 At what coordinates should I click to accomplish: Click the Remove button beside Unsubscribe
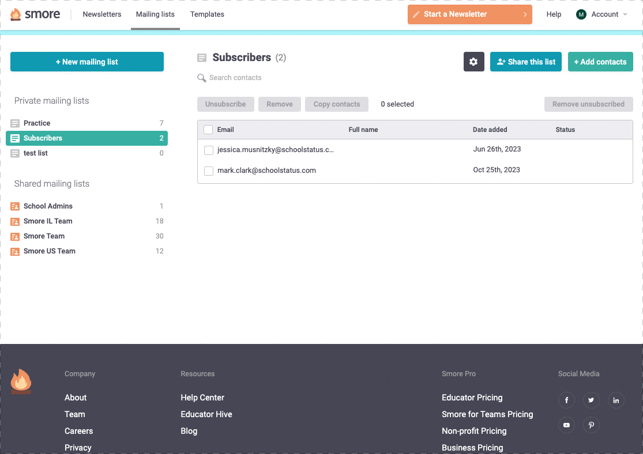coord(280,104)
